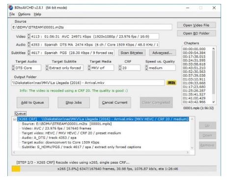This screenshot has width=227, height=180.
Task: Click the STEP 2/3 status text
Action: 73,162
